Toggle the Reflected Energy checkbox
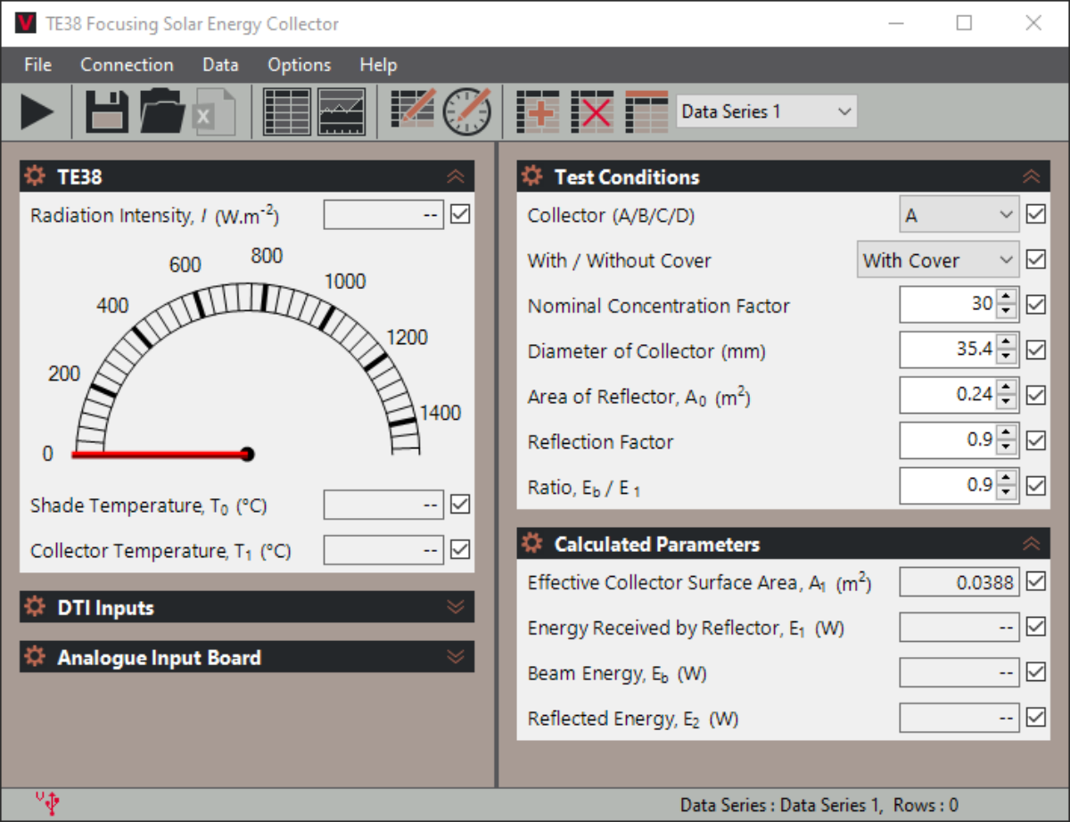 1035,718
